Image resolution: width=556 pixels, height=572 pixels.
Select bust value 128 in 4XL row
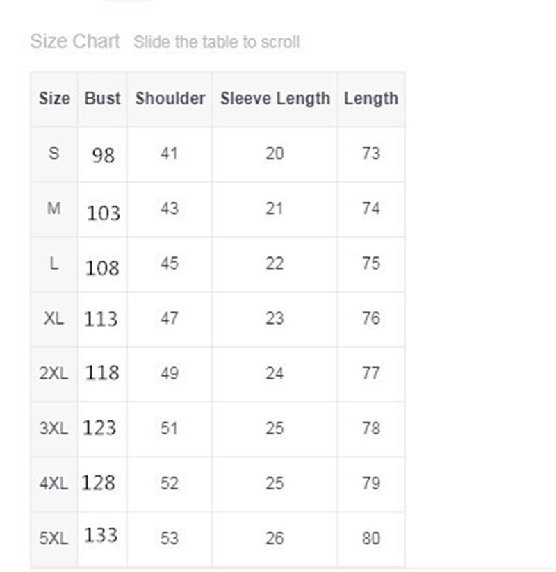pyautogui.click(x=99, y=482)
